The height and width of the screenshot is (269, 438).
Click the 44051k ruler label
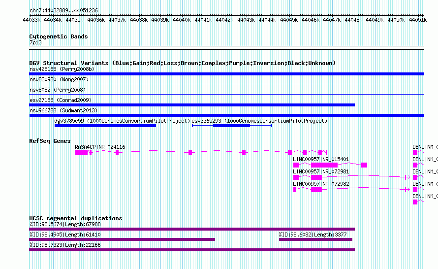point(418,20)
